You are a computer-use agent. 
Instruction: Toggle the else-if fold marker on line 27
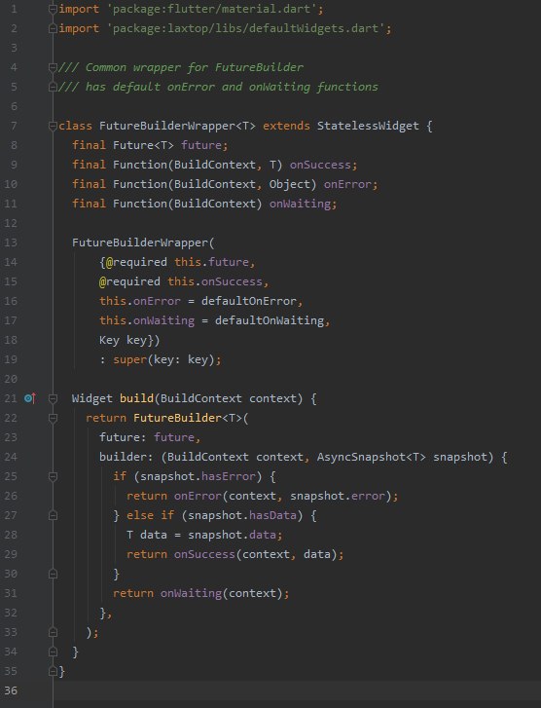(53, 515)
